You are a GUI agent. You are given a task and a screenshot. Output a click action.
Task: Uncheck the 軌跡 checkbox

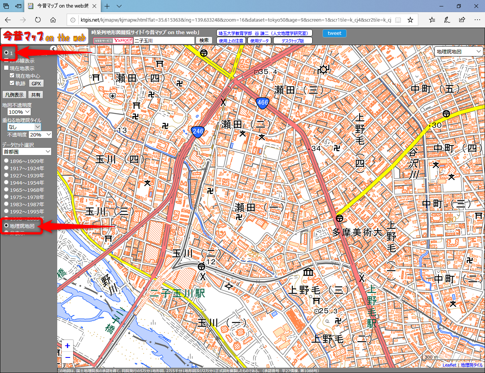[x=12, y=83]
